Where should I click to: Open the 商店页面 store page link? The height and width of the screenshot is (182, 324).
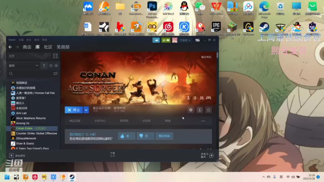click(75, 121)
